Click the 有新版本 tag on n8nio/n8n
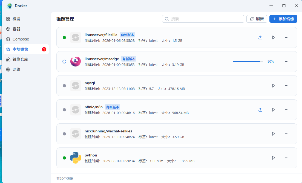 point(113,107)
